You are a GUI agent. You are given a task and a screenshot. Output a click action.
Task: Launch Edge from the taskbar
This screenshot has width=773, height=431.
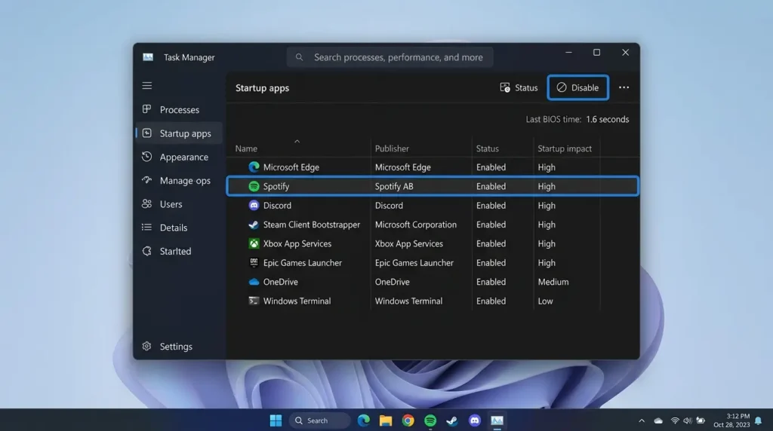(364, 420)
